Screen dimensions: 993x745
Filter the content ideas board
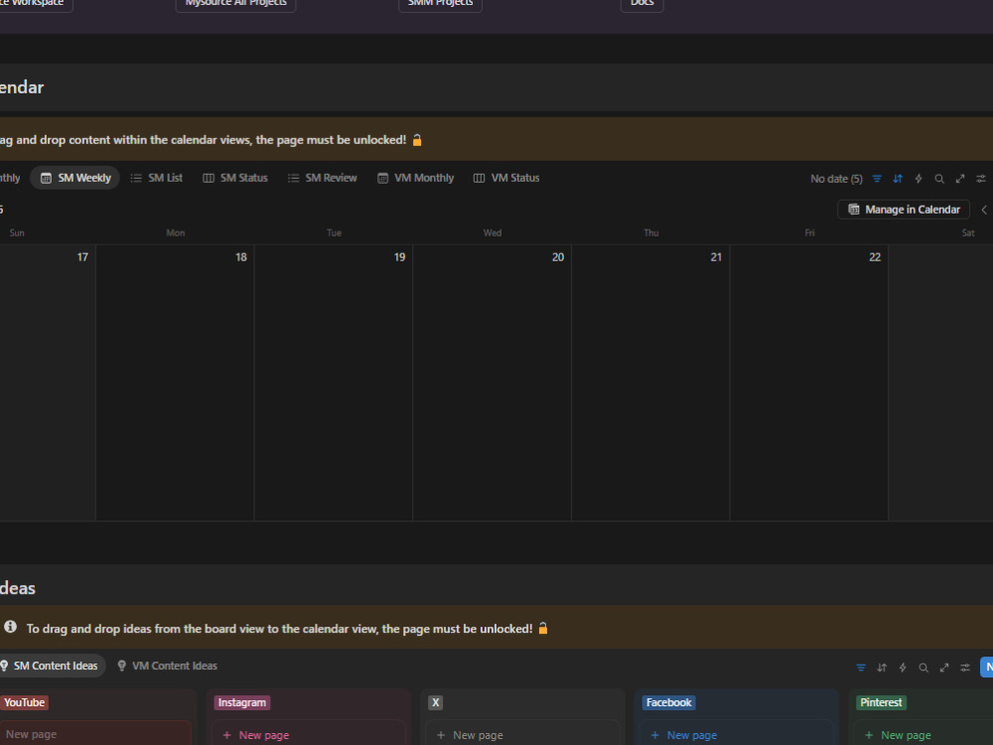[861, 668]
